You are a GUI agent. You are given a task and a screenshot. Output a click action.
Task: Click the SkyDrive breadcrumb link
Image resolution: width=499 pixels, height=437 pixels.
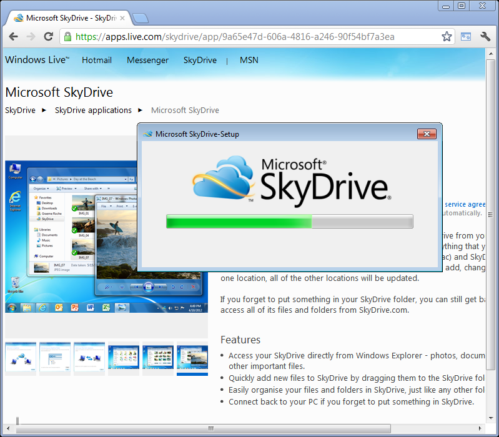tap(20, 110)
